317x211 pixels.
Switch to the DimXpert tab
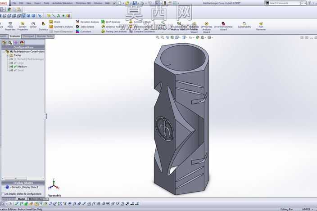(x=28, y=36)
